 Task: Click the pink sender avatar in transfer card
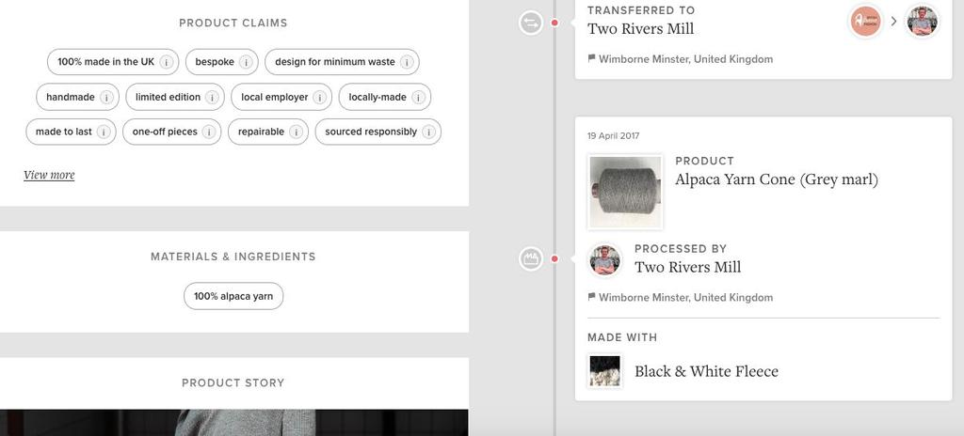point(866,22)
